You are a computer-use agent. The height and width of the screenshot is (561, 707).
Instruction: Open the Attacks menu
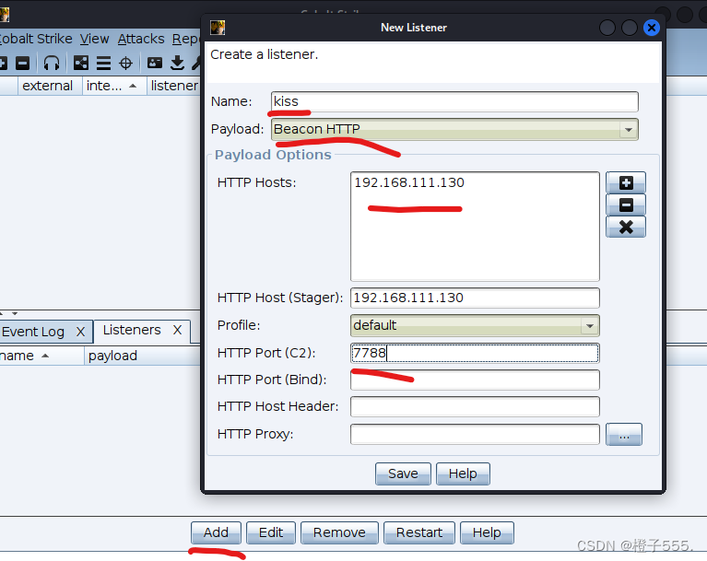pyautogui.click(x=141, y=39)
